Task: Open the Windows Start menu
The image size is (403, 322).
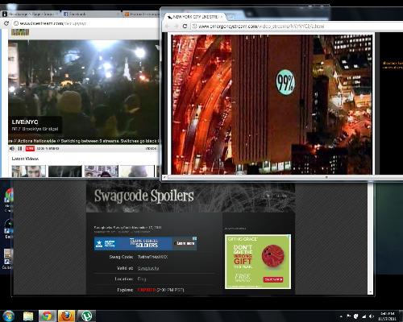Action: pos(8,316)
